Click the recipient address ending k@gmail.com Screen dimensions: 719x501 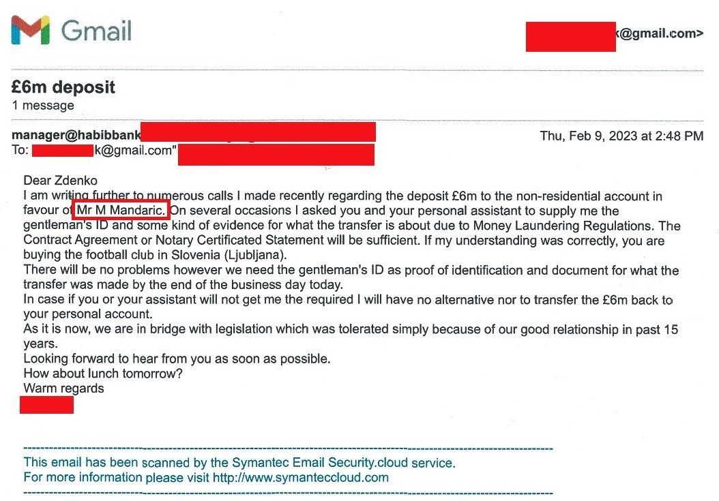tap(135, 151)
